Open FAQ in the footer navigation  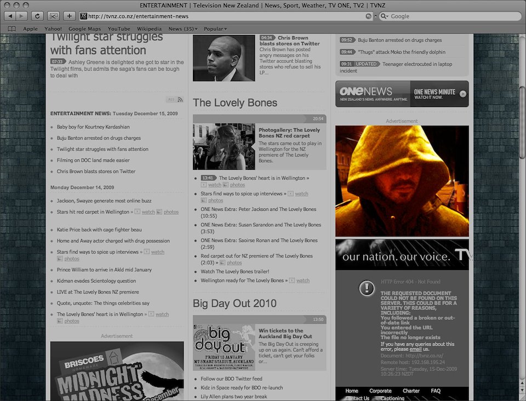tap(436, 391)
